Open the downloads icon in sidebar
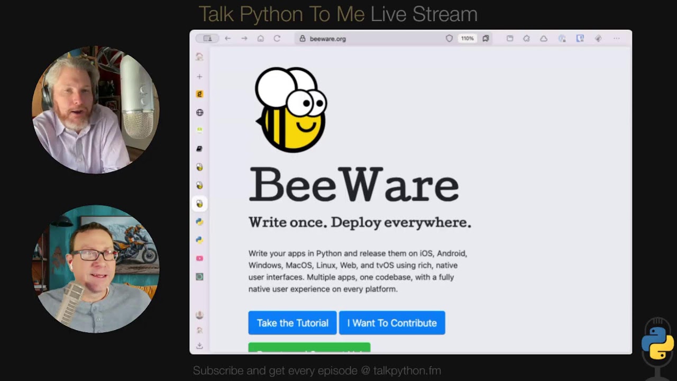Image resolution: width=677 pixels, height=381 pixels. point(199,346)
